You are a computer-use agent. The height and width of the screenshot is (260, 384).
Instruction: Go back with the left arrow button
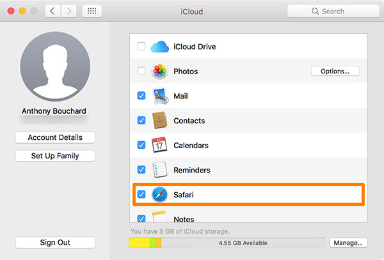coord(52,11)
